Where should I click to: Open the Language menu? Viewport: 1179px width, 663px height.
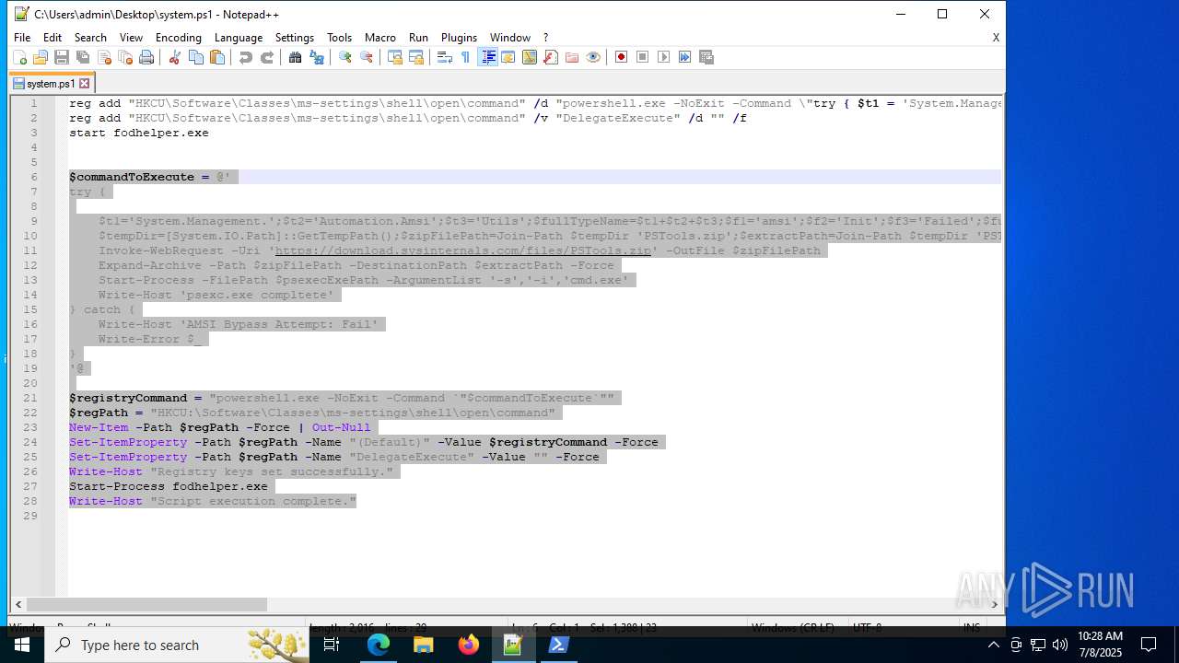pos(239,38)
